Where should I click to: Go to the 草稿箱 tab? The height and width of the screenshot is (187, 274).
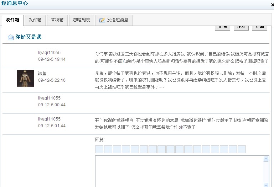(57, 20)
